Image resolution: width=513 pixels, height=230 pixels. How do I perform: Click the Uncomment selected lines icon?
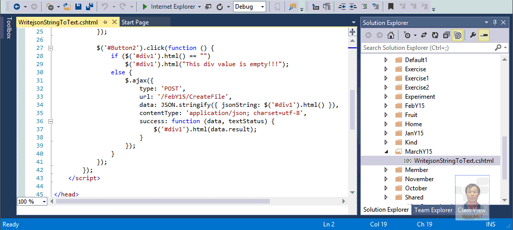coord(376,7)
